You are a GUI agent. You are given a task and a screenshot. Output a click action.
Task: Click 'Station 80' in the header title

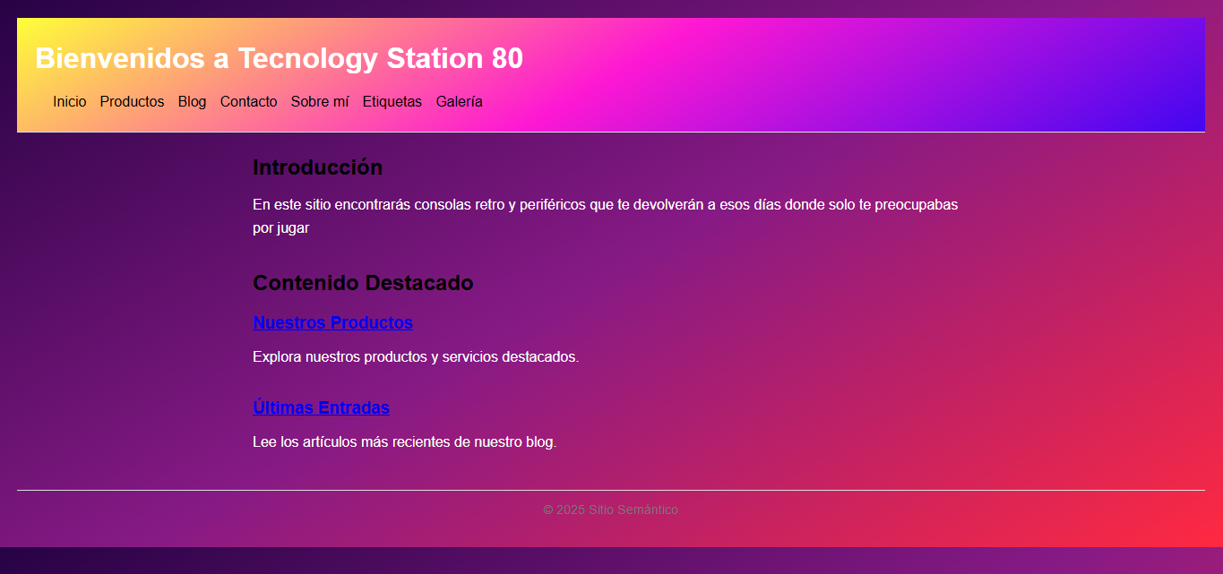coord(455,59)
